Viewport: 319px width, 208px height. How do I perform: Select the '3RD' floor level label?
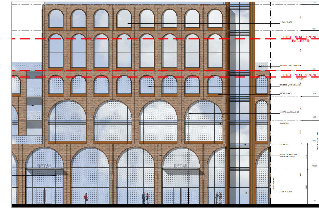tap(314, 117)
